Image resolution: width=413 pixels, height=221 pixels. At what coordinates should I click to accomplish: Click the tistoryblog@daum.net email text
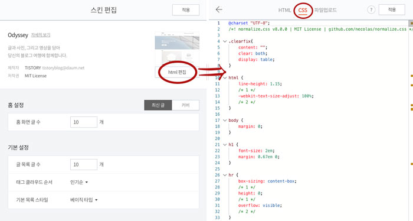63,68
